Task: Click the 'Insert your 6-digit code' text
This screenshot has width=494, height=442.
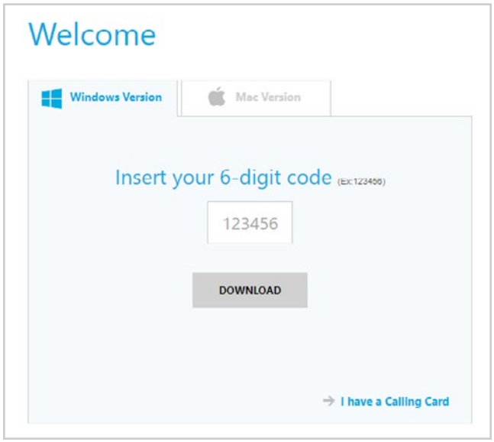Action: tap(224, 177)
